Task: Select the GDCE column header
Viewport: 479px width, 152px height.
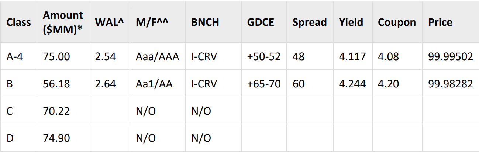Action: (261, 22)
